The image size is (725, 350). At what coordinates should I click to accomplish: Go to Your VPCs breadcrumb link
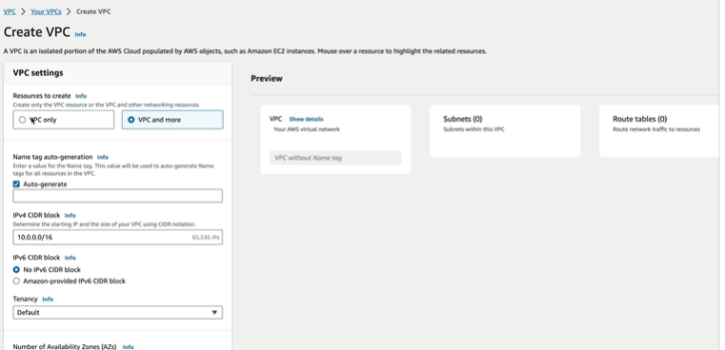pyautogui.click(x=46, y=11)
